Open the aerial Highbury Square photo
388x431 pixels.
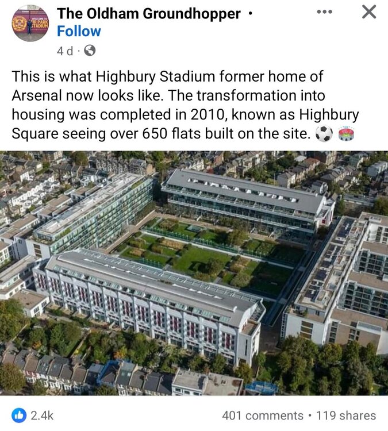pos(194,273)
